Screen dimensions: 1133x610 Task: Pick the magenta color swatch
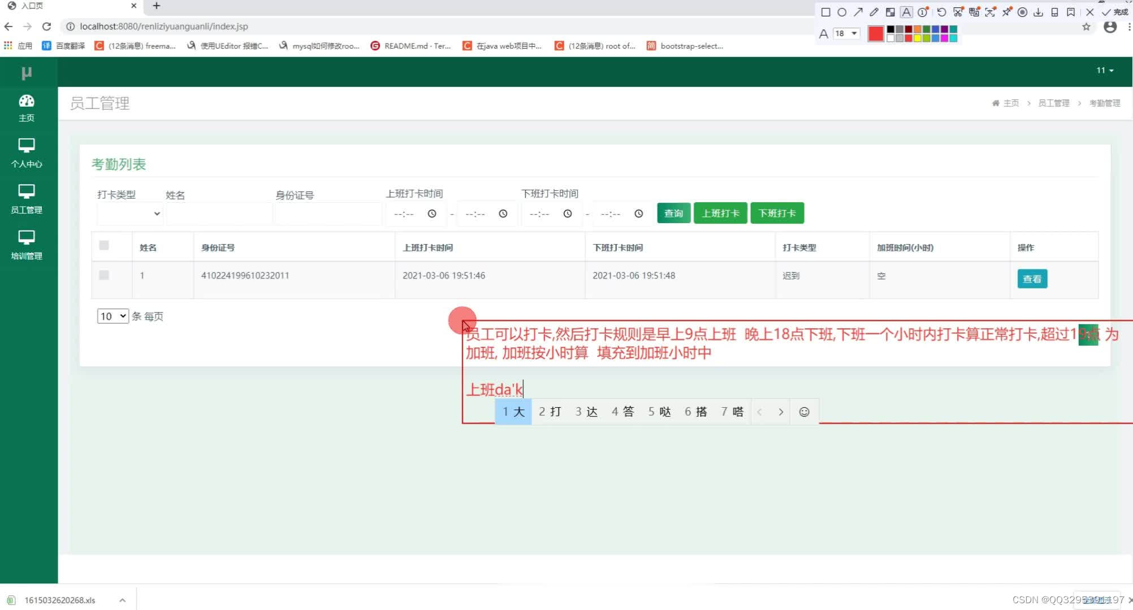click(x=944, y=38)
